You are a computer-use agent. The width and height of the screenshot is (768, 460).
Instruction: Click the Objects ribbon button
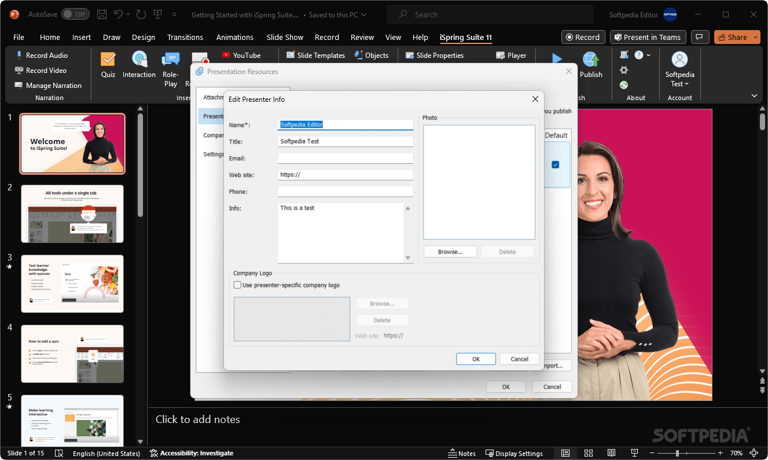371,56
